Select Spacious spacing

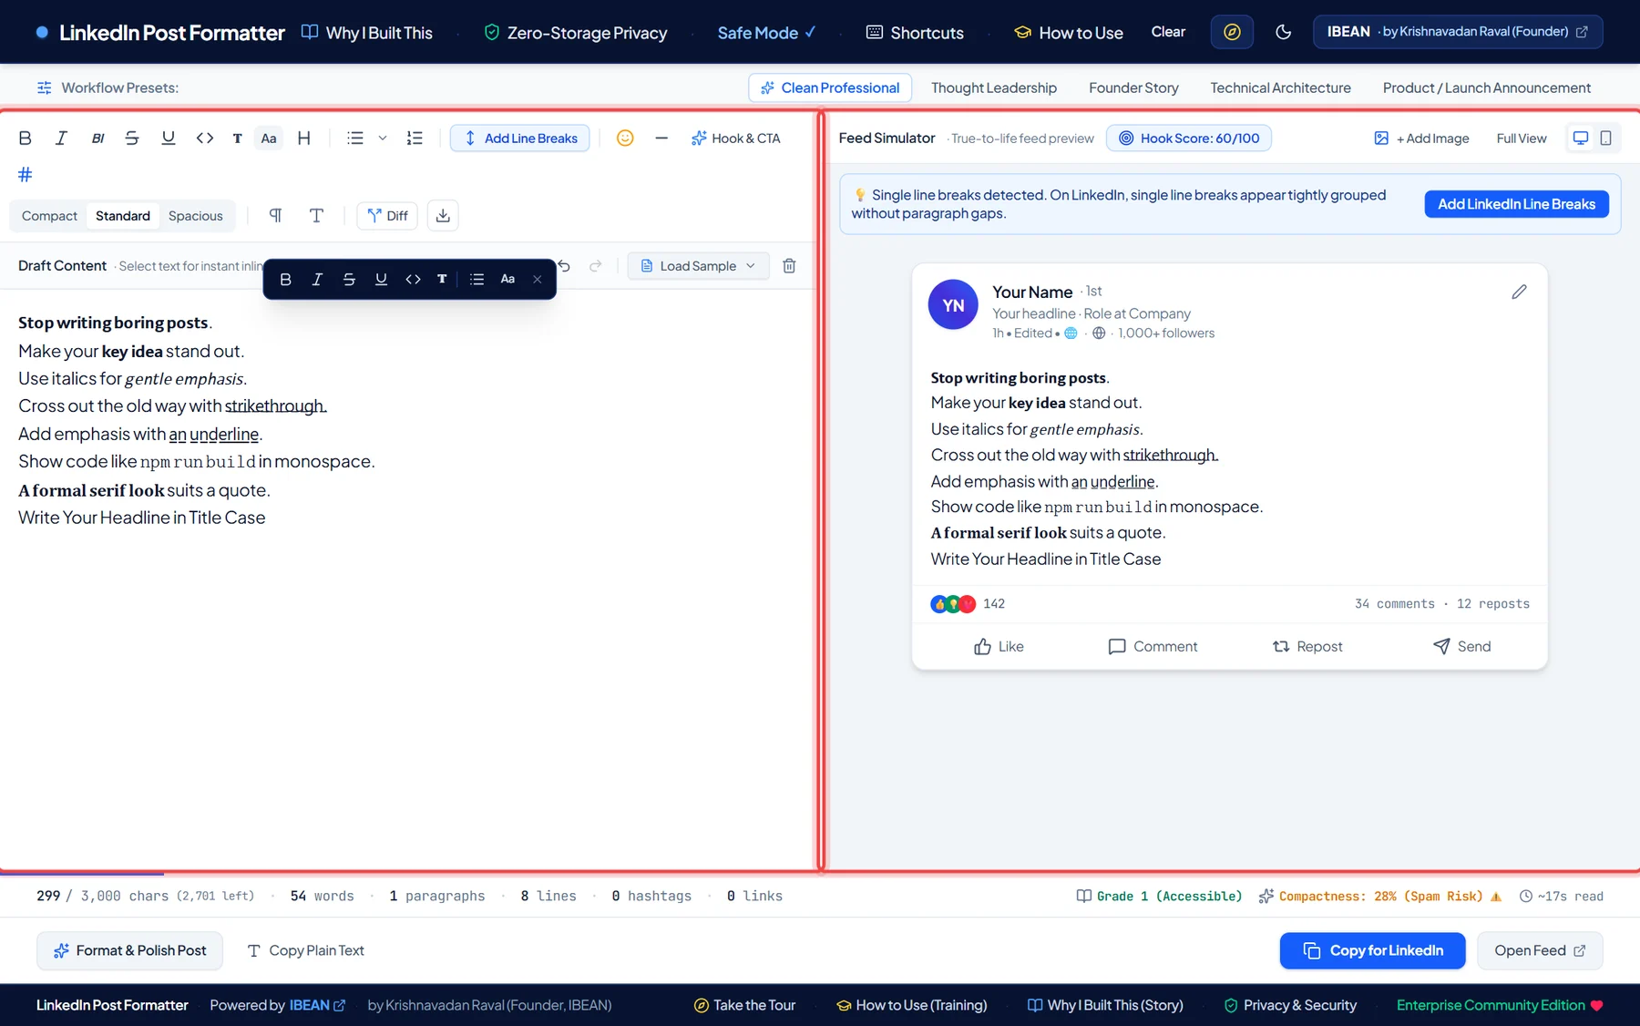pyautogui.click(x=196, y=216)
